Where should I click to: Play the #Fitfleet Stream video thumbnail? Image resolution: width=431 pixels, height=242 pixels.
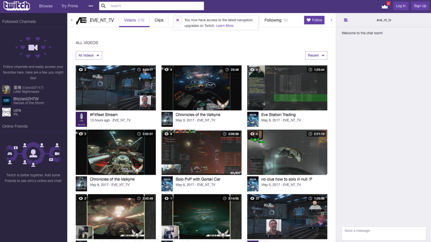[116, 88]
